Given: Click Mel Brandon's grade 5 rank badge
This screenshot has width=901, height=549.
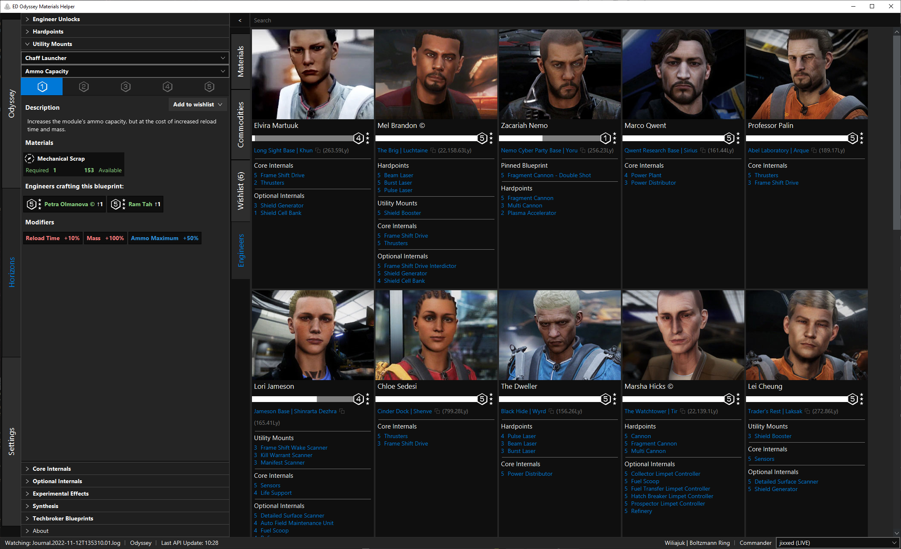Looking at the screenshot, I should point(482,138).
